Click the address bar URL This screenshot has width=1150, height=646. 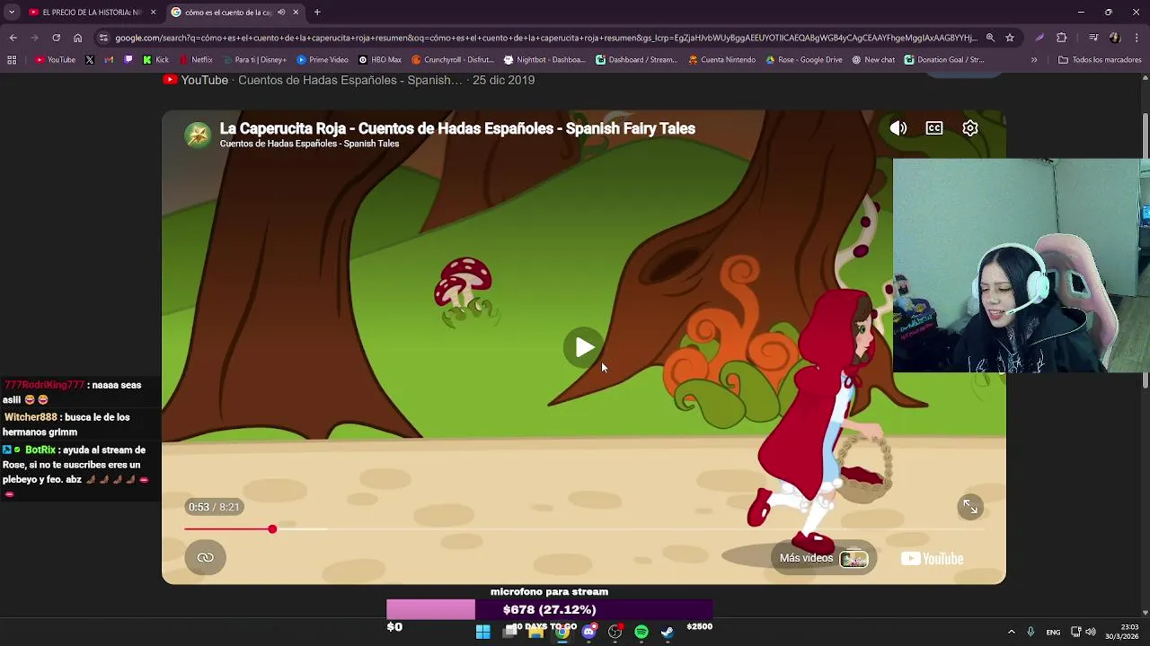(x=546, y=38)
